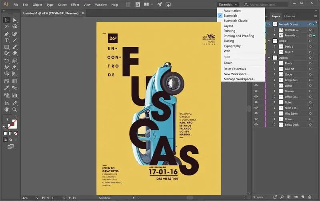Select the Rotate tool

[6, 61]
